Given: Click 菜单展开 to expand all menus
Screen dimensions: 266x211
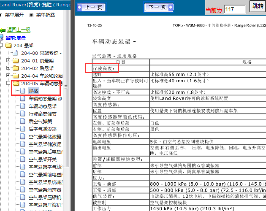Looking at the screenshot, I should pos(14,15).
